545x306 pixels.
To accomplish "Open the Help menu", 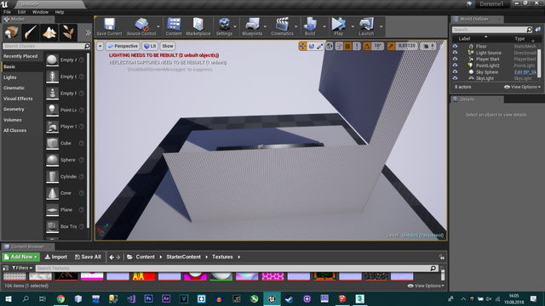I will pyautogui.click(x=60, y=12).
